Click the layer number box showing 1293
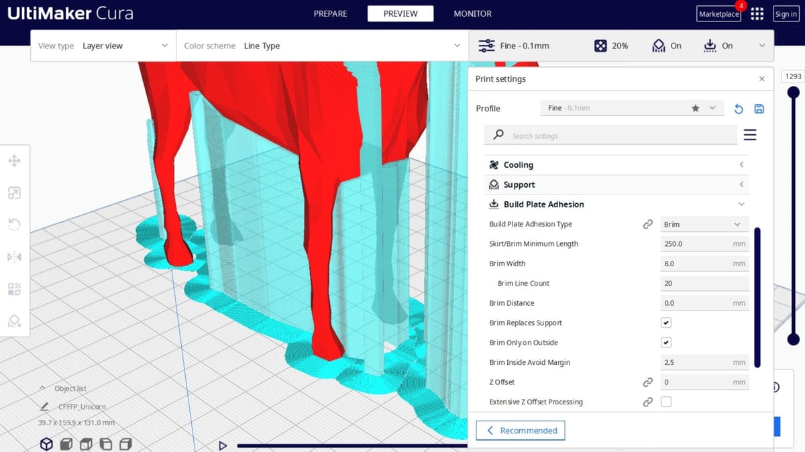This screenshot has width=805, height=452. pyautogui.click(x=794, y=76)
